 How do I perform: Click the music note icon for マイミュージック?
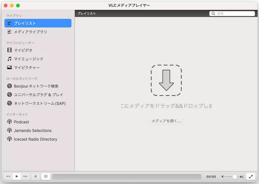(x=9, y=59)
